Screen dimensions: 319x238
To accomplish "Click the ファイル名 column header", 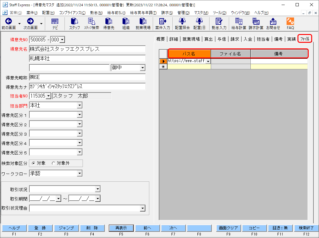I will click(230, 54).
